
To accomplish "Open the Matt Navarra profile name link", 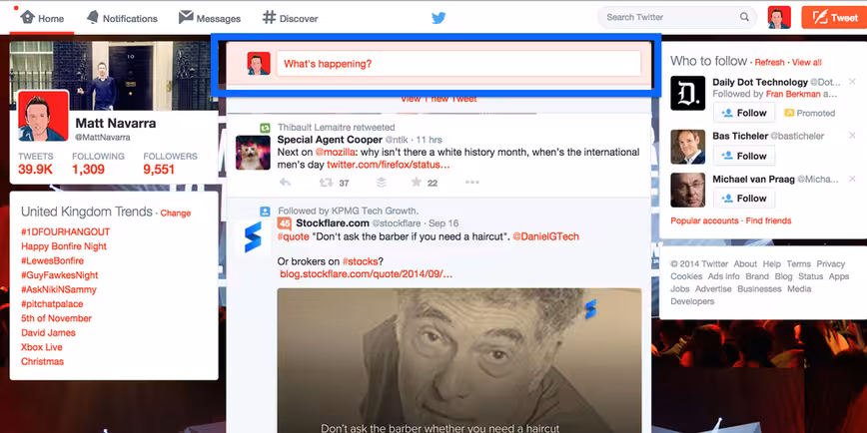I will [x=116, y=123].
